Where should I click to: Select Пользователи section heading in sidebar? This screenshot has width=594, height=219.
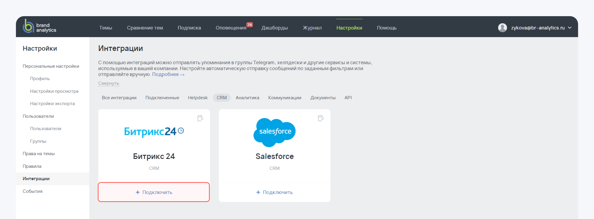click(x=38, y=116)
